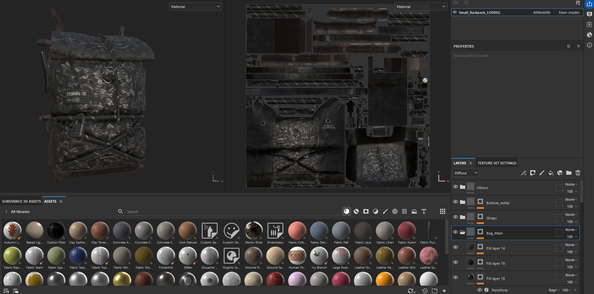Filter assets by Alphas checker-circle icon

(x=395, y=211)
